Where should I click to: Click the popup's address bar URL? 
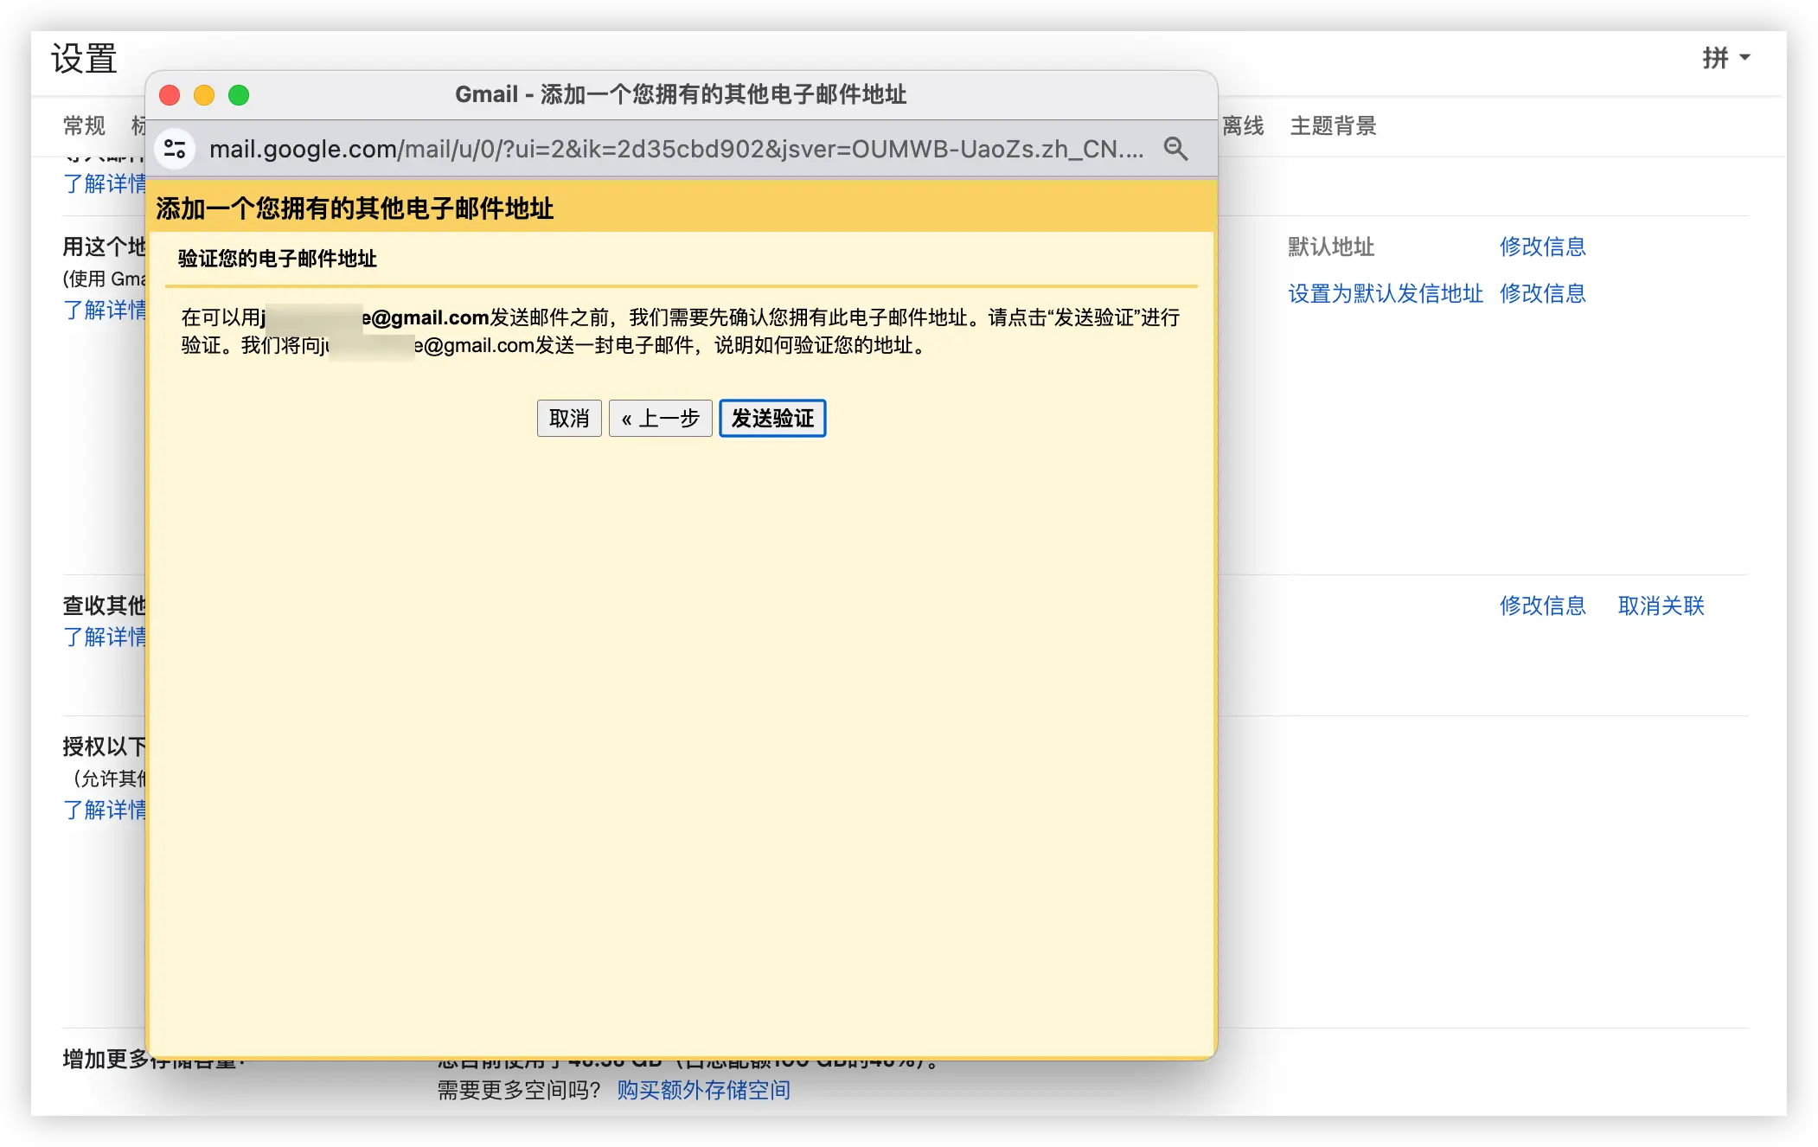pos(676,149)
